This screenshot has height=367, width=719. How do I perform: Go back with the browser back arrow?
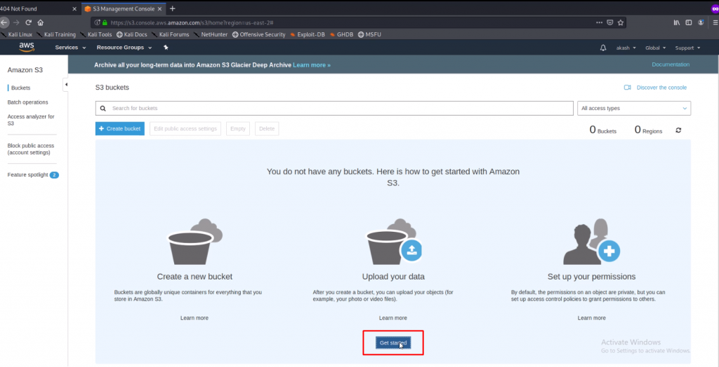pyautogui.click(x=4, y=22)
